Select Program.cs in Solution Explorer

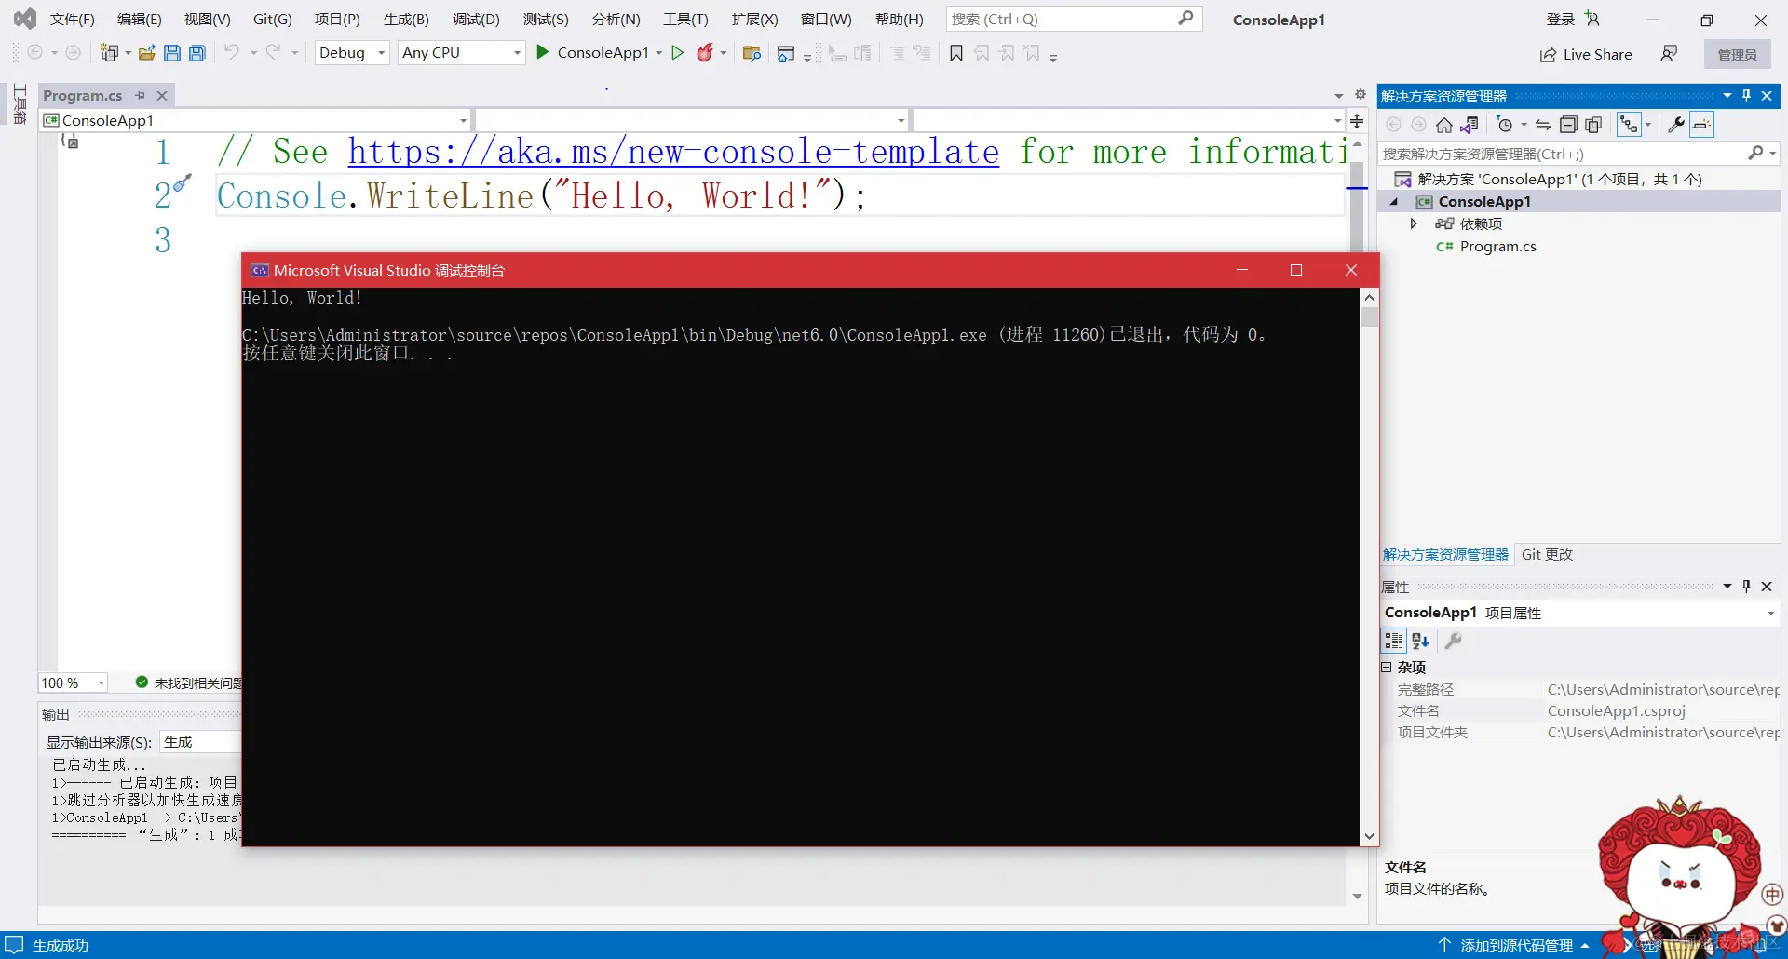1497,247
